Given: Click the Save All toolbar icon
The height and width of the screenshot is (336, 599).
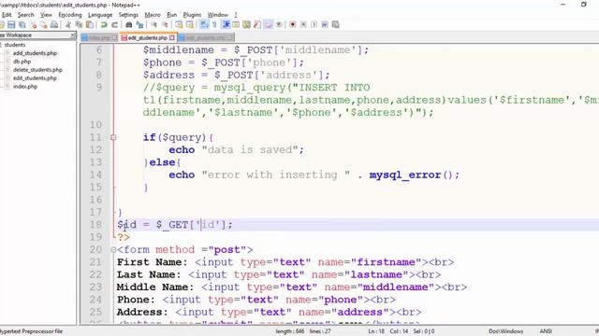Looking at the screenshot, I should (22, 25).
